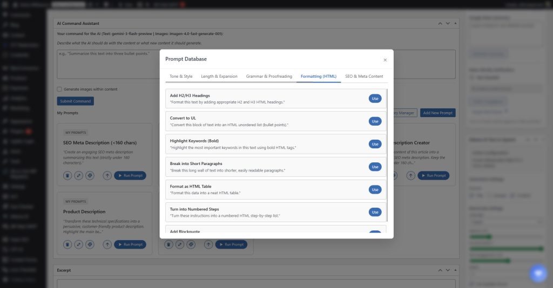Screen dimensions: 553x288
Task: Click tag icon on SEO Meta Description card
Action: (x=90, y=175)
